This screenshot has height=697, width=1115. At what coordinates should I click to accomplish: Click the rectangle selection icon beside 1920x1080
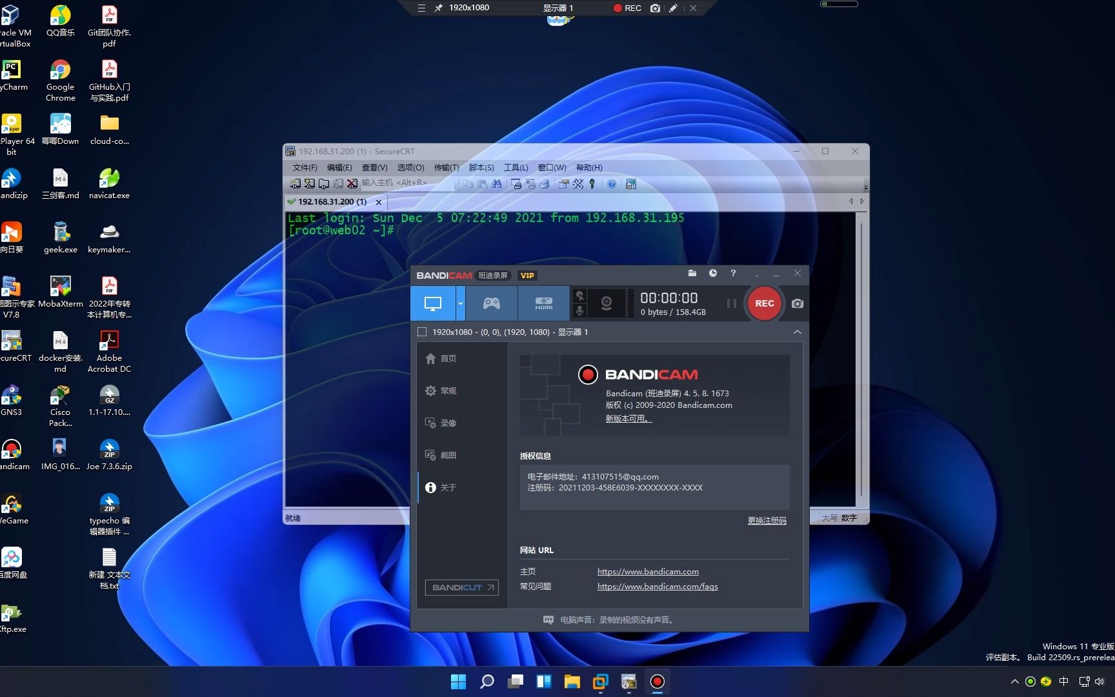[x=422, y=332]
